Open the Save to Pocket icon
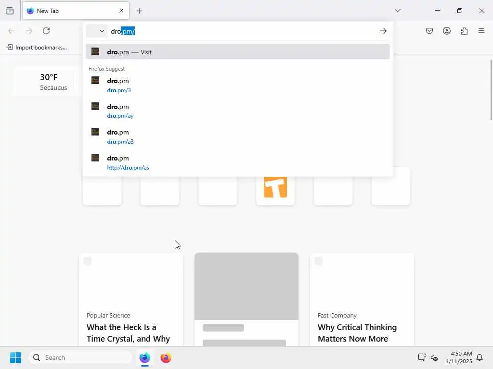 click(429, 31)
